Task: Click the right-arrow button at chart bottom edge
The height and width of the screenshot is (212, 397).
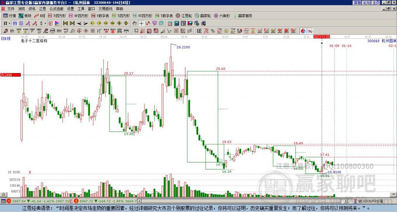Action: click(x=394, y=194)
